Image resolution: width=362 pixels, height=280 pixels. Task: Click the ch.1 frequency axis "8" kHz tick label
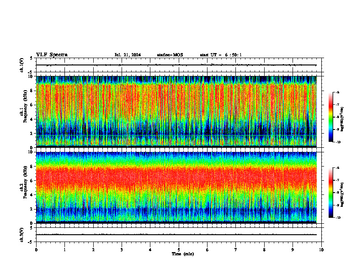[x=32, y=91]
